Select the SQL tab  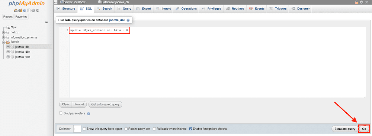86,9
